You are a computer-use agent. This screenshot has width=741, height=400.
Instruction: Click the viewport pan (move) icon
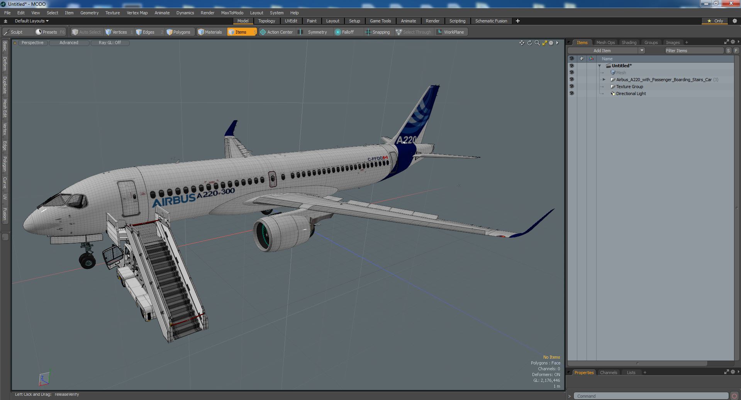coord(522,43)
